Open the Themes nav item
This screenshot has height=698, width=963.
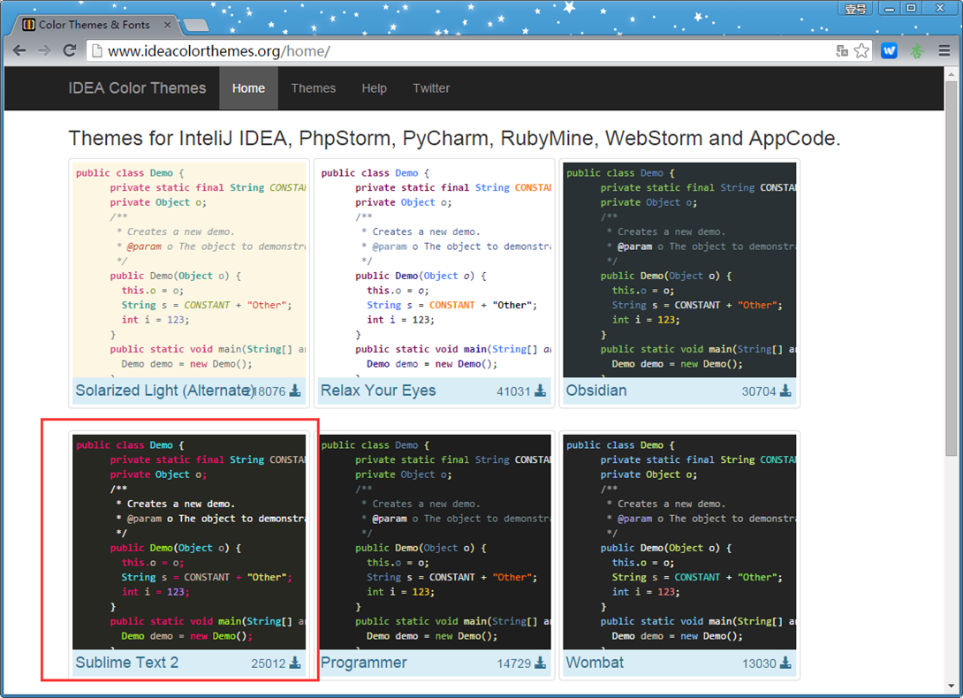pos(314,88)
